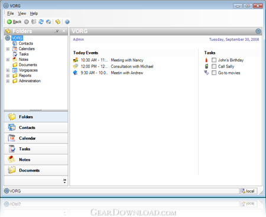
Task: Click the local status bar indicator
Action: pyautogui.click(x=248, y=191)
